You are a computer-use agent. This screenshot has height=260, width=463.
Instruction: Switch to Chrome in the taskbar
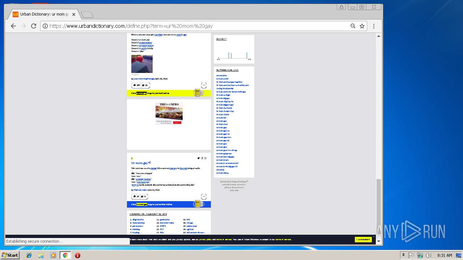pyautogui.click(x=65, y=255)
